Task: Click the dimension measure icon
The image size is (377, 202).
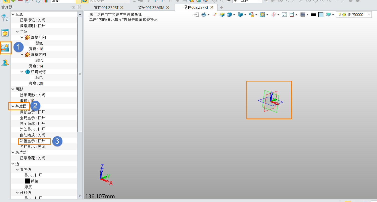Action: click(292, 15)
